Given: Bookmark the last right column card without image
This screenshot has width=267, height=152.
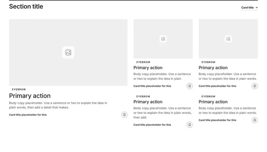Looking at the screenshot, I should point(255,120).
